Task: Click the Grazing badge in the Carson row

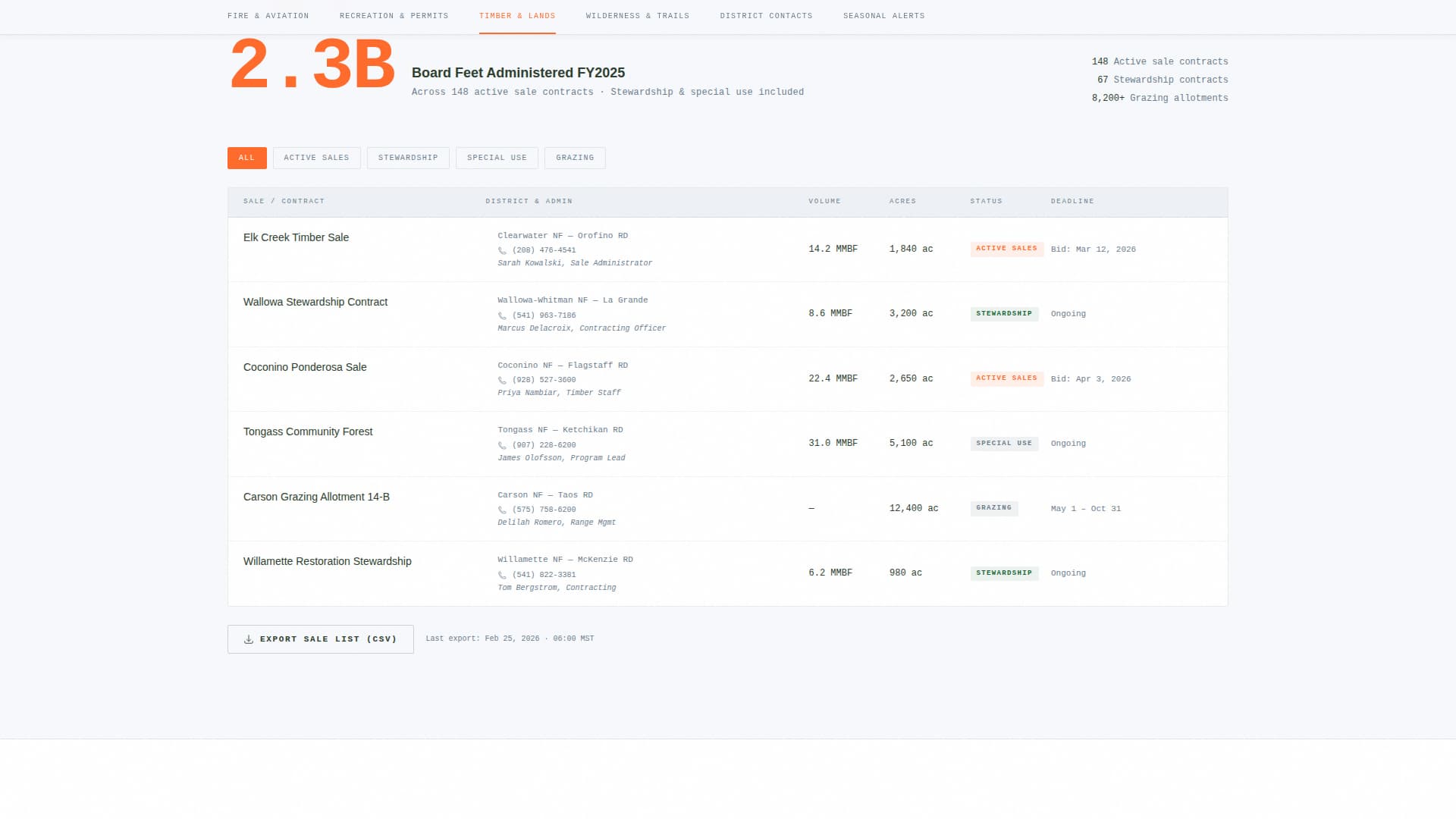Action: point(993,508)
